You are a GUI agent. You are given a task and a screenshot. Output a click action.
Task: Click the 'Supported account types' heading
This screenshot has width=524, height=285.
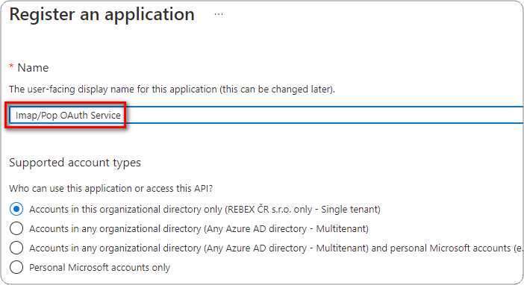(75, 163)
